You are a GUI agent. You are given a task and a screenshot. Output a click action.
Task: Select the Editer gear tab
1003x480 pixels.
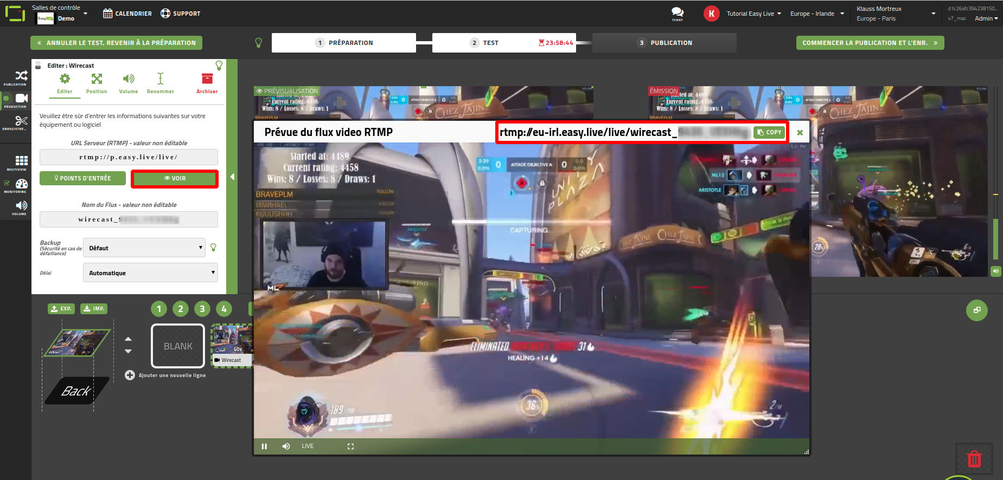point(65,83)
